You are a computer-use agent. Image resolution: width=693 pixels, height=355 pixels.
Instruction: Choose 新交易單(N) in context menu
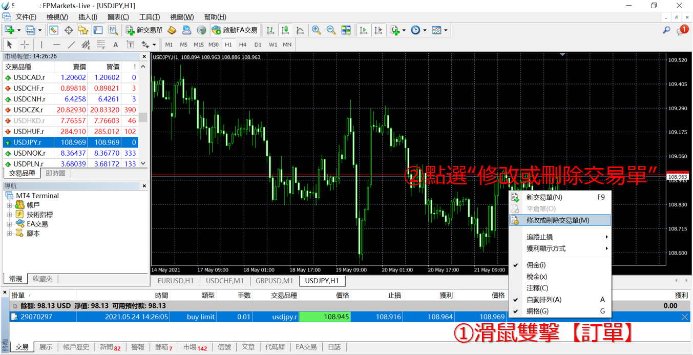click(x=560, y=197)
